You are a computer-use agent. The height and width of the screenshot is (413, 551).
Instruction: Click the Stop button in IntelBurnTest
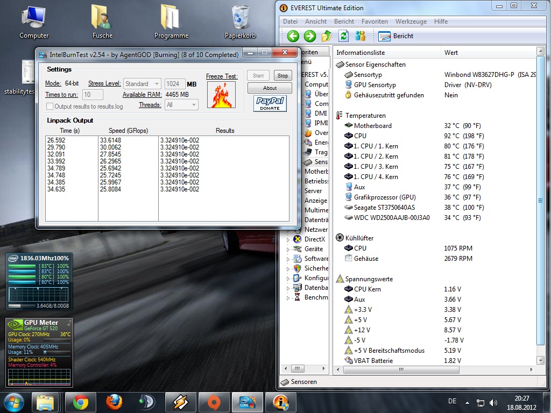[x=282, y=75]
